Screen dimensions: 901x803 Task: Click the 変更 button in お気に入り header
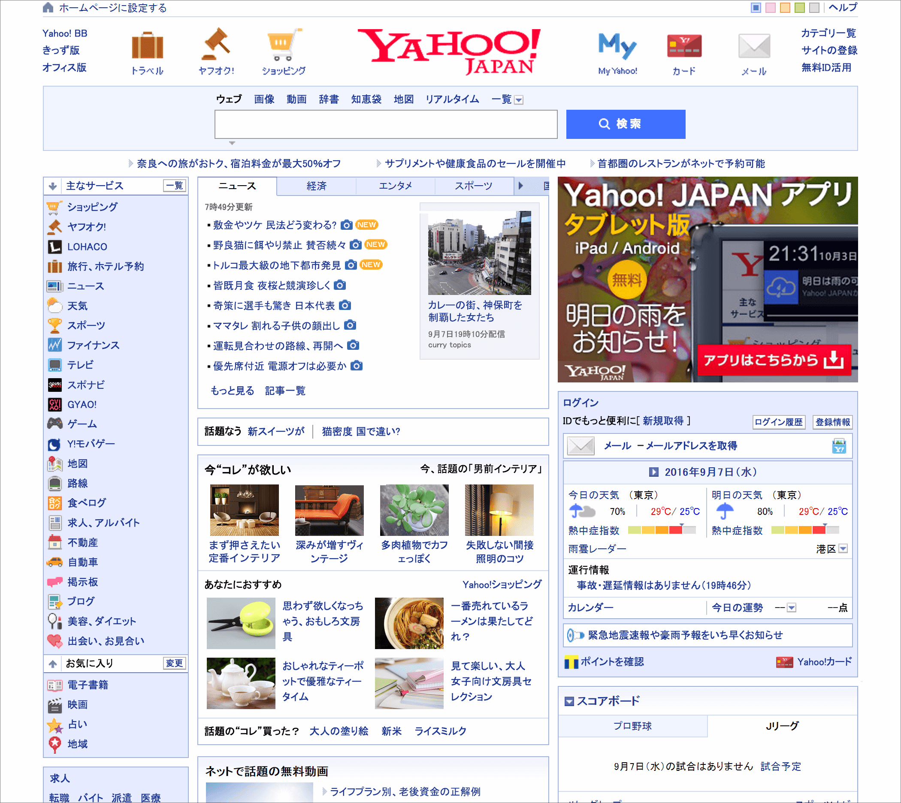(x=174, y=663)
